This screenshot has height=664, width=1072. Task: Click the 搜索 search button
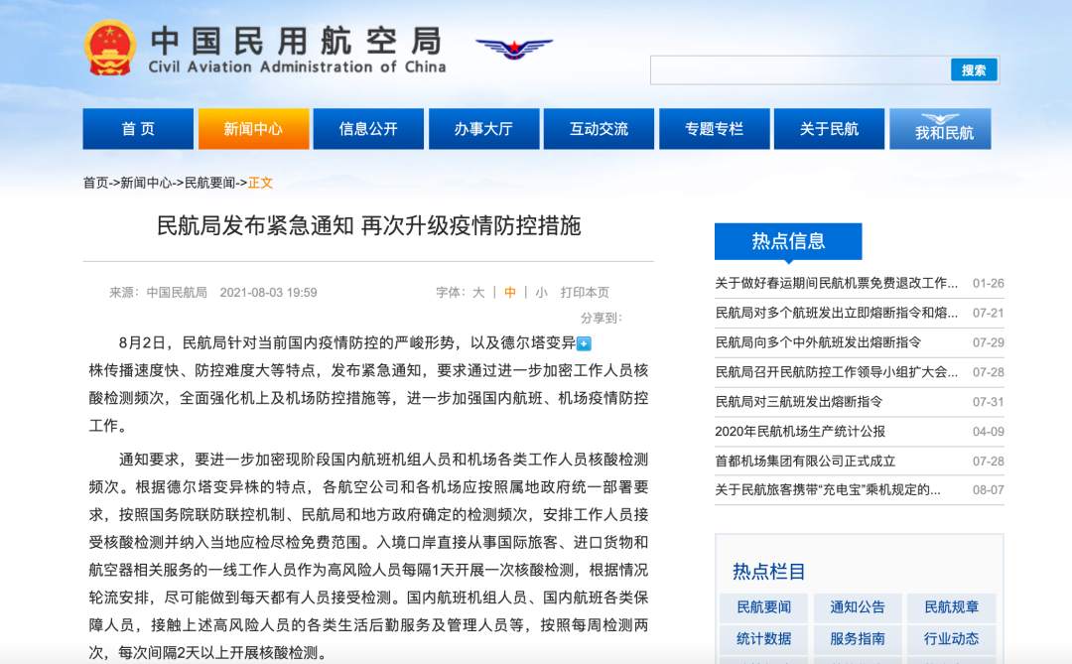tap(974, 69)
